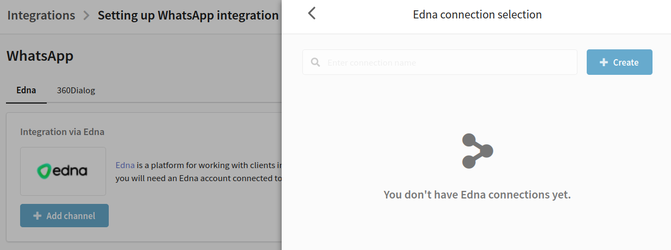
Task: Click the Edna platform description text
Action: click(199, 171)
